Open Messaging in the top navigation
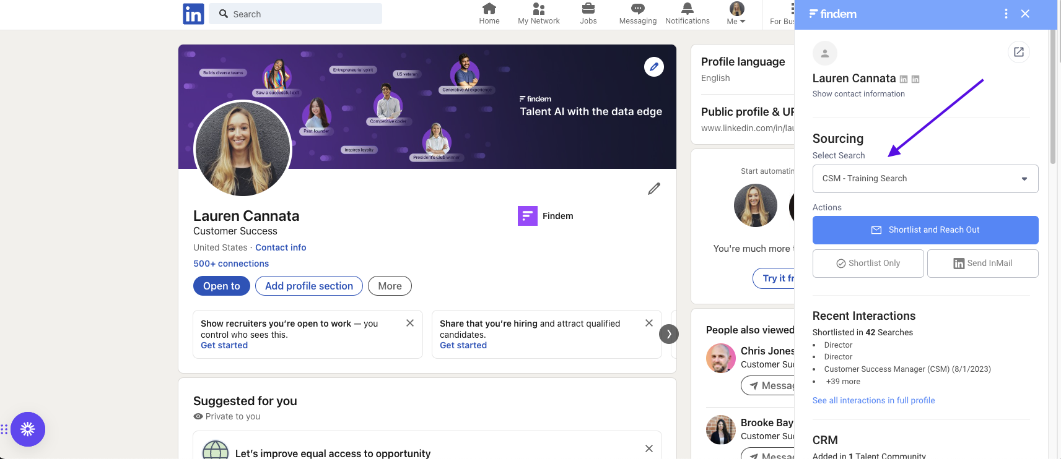This screenshot has width=1061, height=459. [638, 14]
